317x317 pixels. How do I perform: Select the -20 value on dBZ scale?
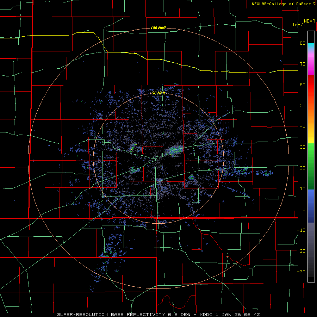[301, 251]
